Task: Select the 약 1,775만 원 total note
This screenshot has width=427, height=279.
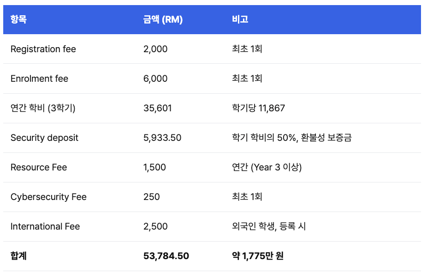Action: click(258, 256)
